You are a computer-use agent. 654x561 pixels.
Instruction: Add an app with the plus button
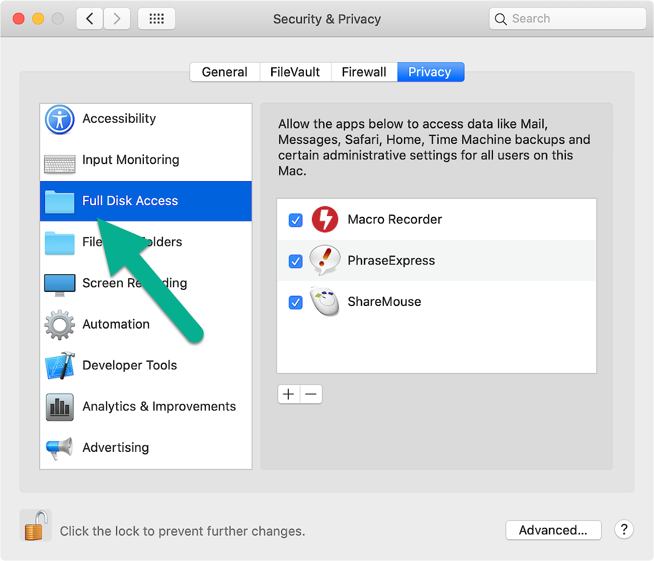288,394
